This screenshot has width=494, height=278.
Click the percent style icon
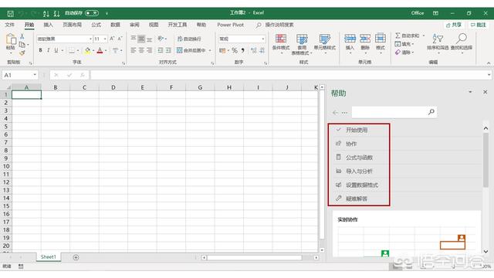pyautogui.click(x=235, y=50)
